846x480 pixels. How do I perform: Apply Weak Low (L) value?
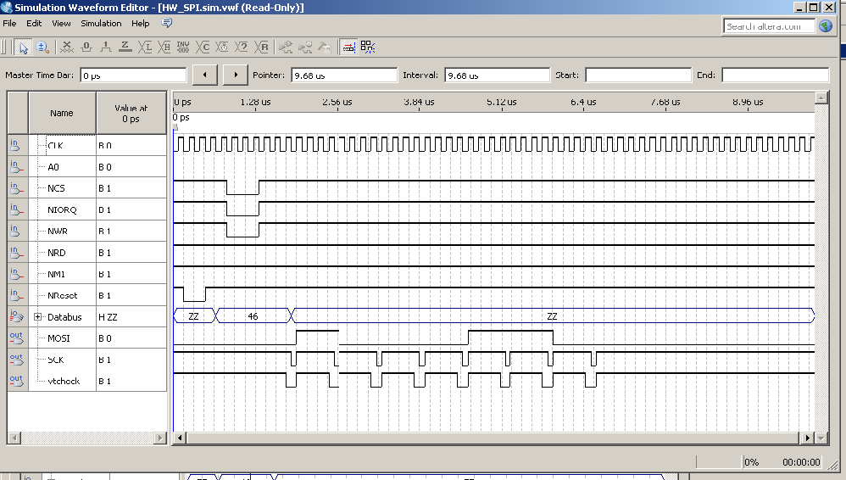click(145, 47)
